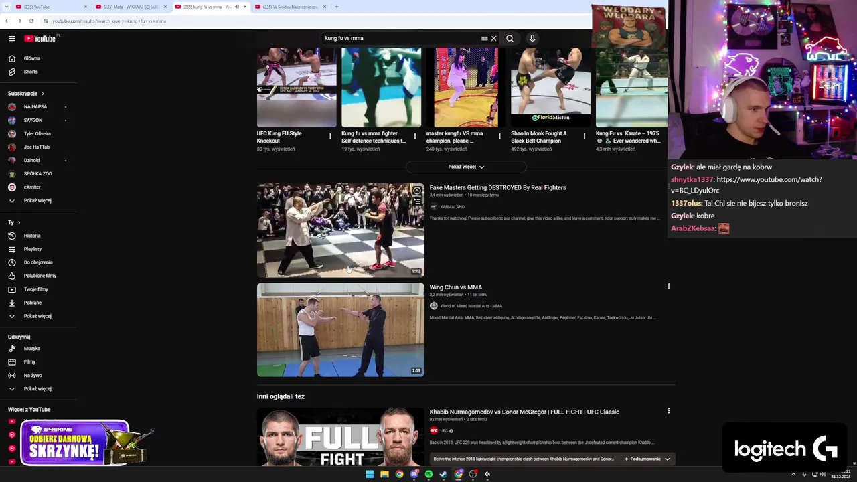Image resolution: width=857 pixels, height=482 pixels.
Task: Run search with the magnifier button
Action: (x=510, y=39)
